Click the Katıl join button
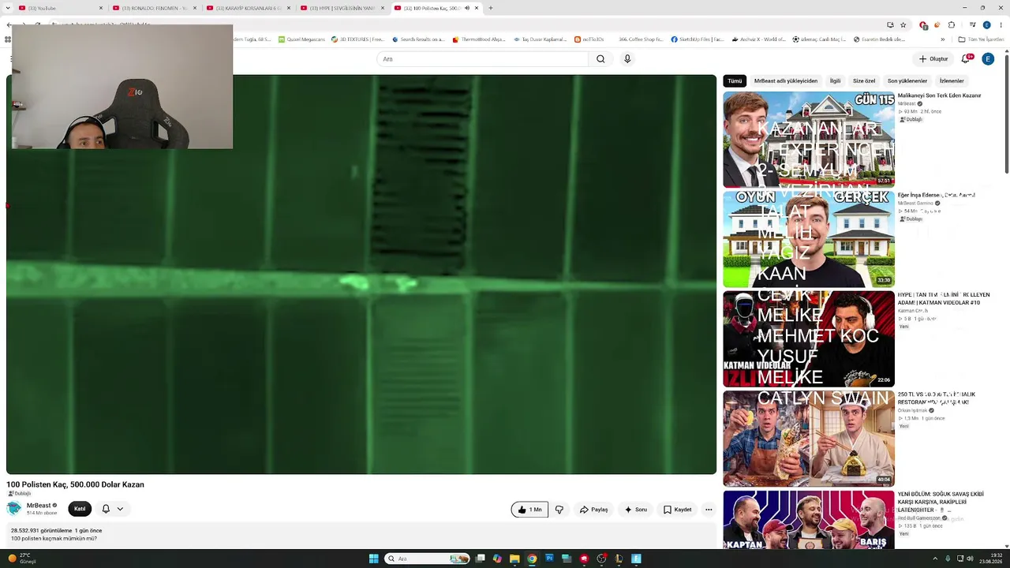This screenshot has height=568, width=1010. [x=80, y=510]
